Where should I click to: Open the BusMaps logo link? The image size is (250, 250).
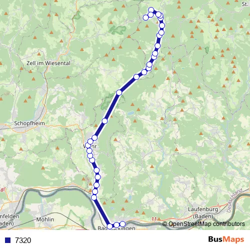click(x=226, y=239)
